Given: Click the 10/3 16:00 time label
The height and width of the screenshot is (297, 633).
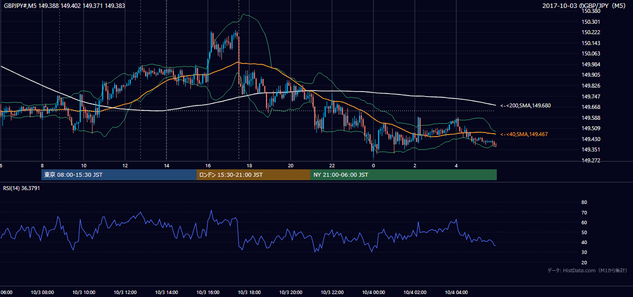Looking at the screenshot, I should (x=208, y=293).
